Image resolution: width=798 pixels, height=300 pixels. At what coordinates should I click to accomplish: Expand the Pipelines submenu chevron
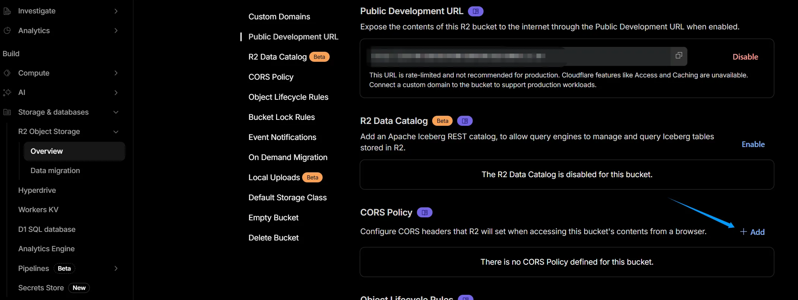coord(116,268)
